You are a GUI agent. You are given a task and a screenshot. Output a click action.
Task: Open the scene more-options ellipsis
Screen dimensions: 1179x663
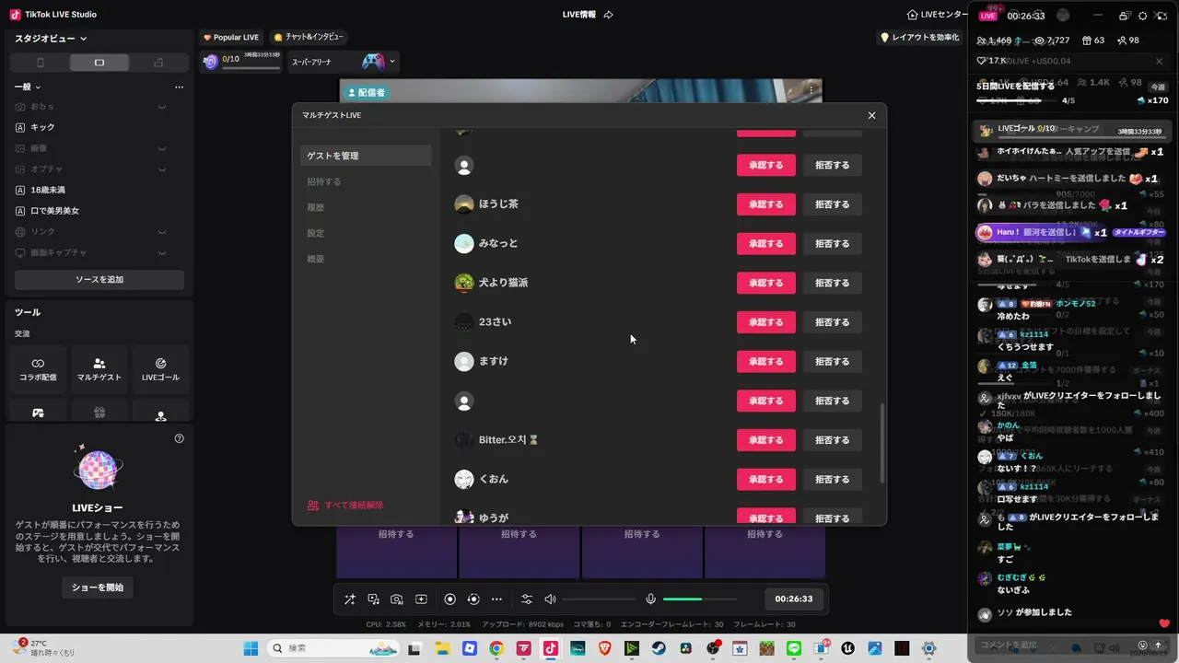pos(179,87)
